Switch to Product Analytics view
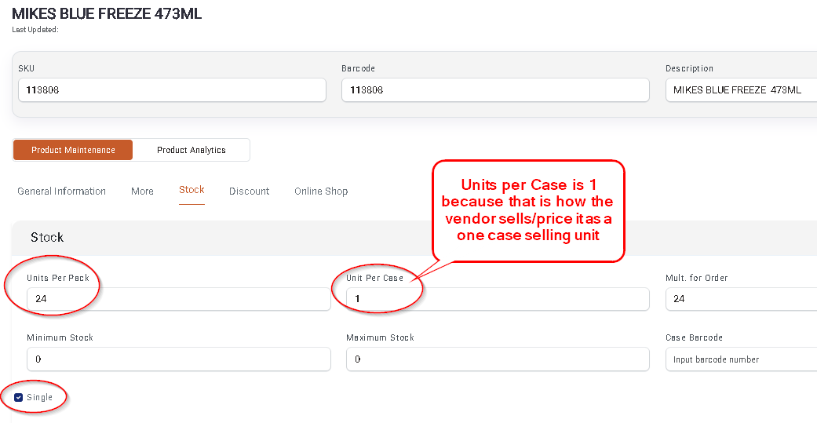The image size is (817, 423). (x=191, y=150)
